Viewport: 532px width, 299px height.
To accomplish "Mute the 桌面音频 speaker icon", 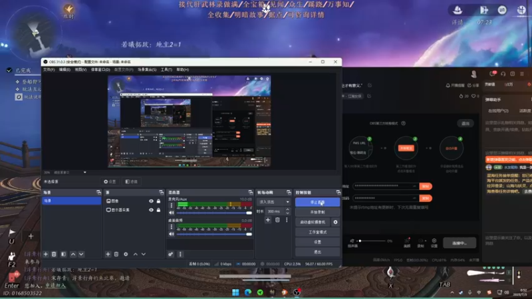I will click(x=172, y=234).
